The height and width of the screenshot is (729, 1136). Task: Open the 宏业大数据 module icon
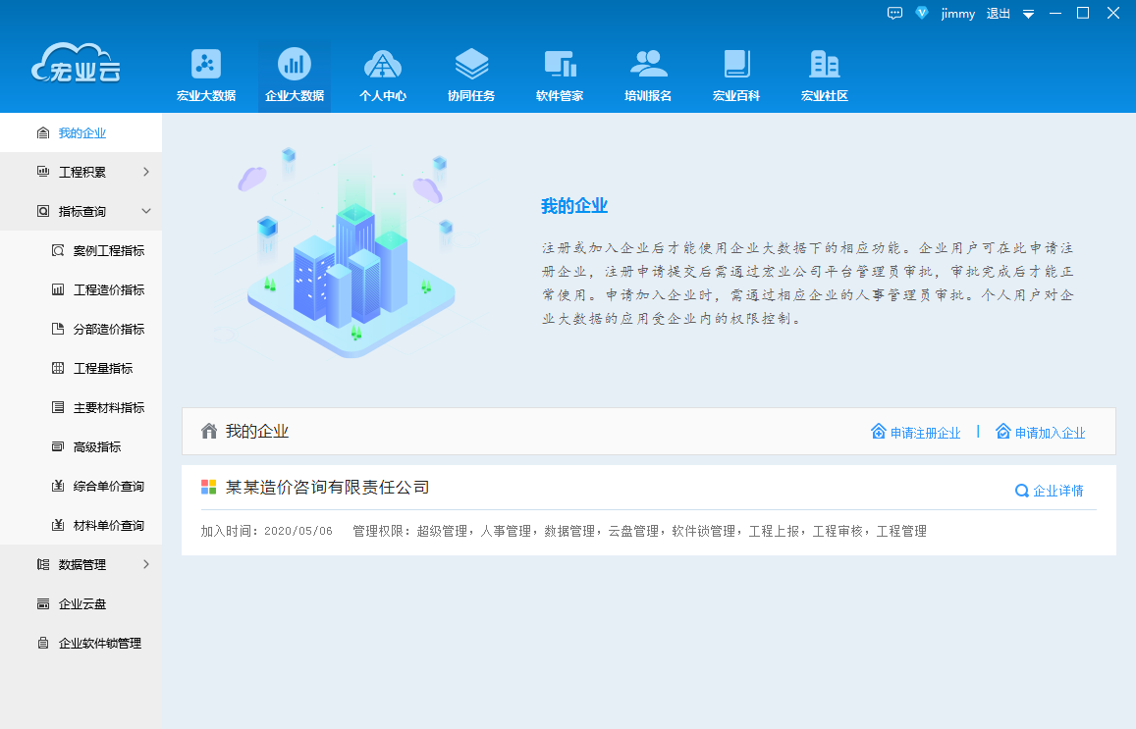pos(205,74)
